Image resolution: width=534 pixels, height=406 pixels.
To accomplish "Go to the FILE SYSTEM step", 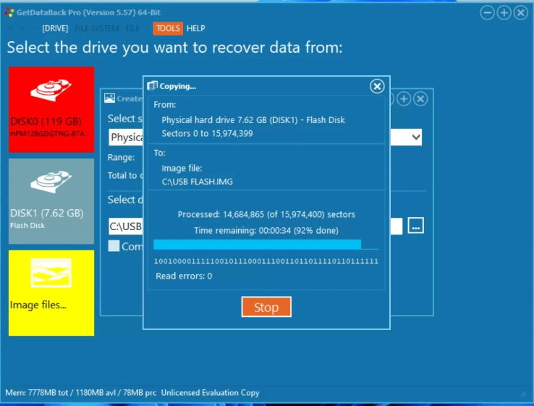I will coord(97,28).
